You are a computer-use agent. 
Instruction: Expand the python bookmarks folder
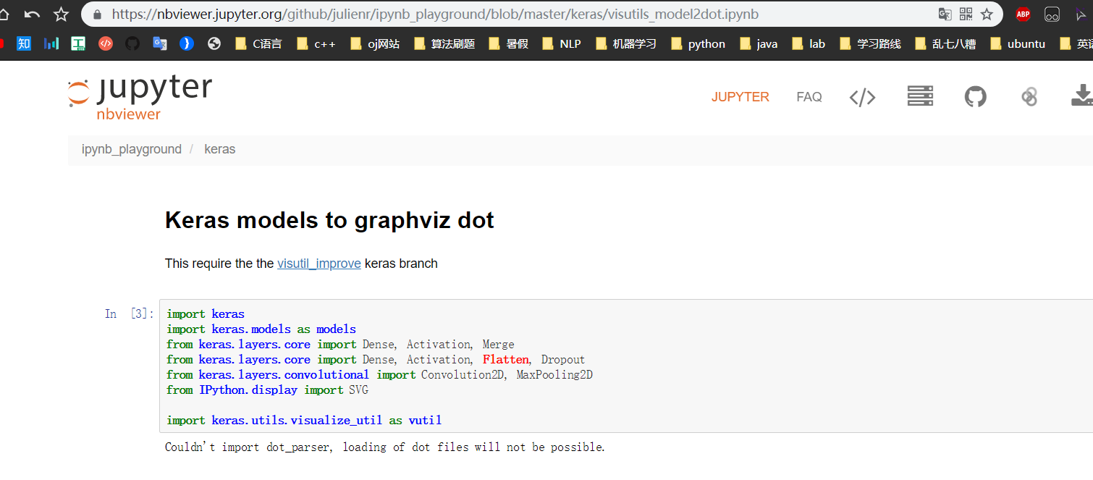coord(698,43)
